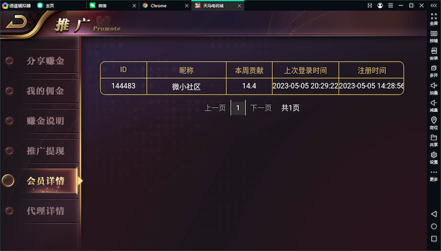441x251 pixels.
Task: Increase volume with the 加量 icon
Action: pyautogui.click(x=434, y=88)
